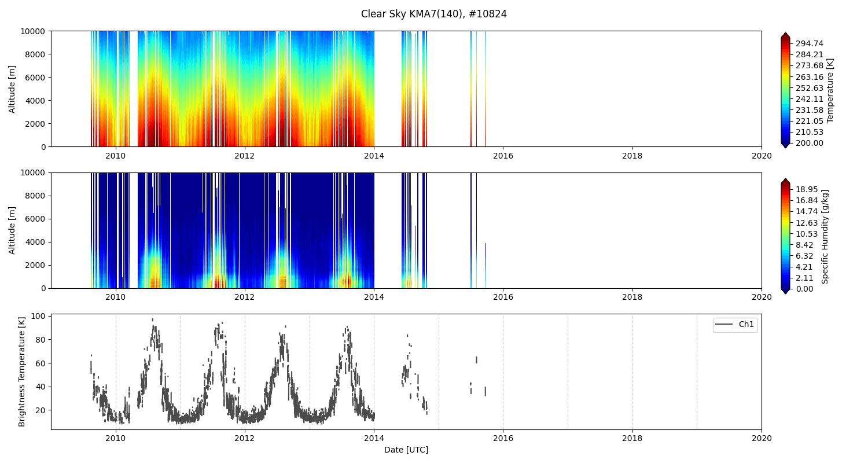Click the 2.11 humidity colorbar tick
This screenshot has width=868, height=463.
804,278
